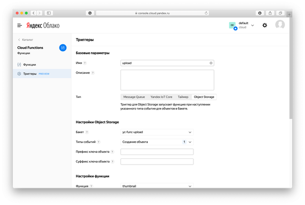Open the Типы событий dropdown
Viewport: 305px width, 205px height.
(157, 142)
